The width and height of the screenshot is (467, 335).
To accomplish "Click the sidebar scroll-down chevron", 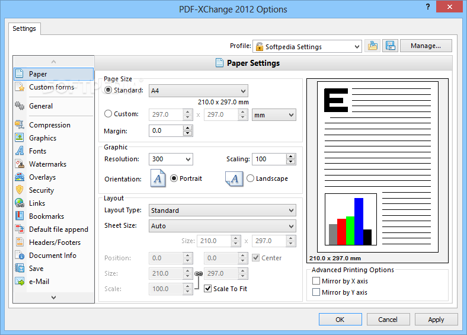I will tap(53, 297).
